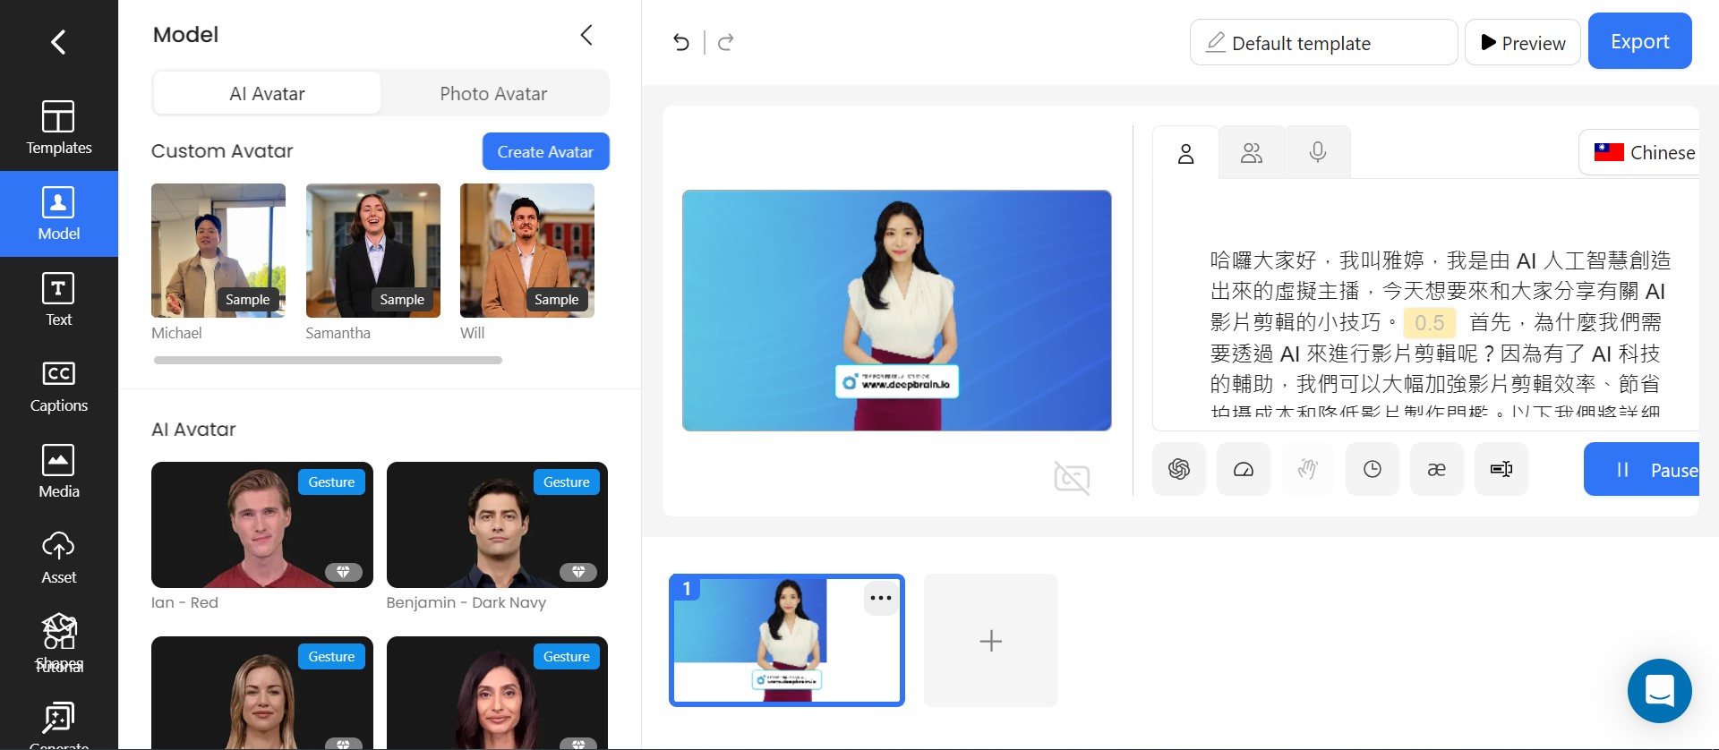The width and height of the screenshot is (1719, 750).
Task: Select the Will sample avatar
Action: (x=527, y=251)
